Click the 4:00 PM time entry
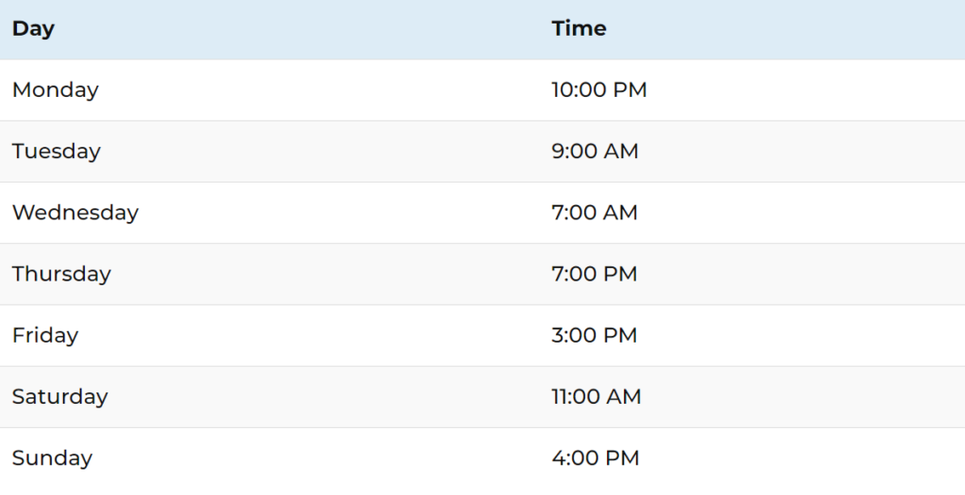This screenshot has height=495, width=965. [596, 458]
